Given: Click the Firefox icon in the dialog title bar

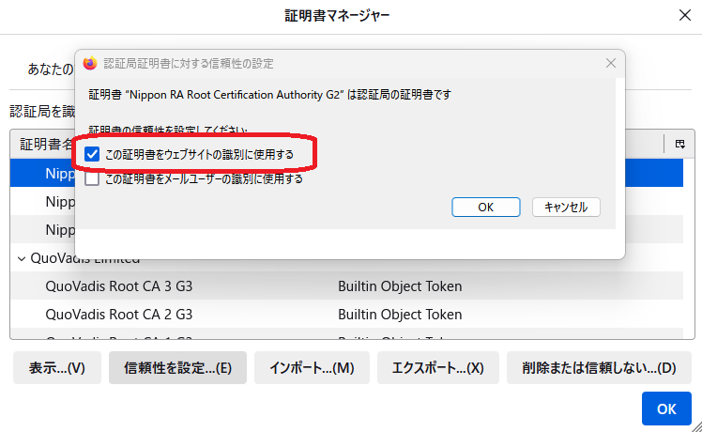Looking at the screenshot, I should pyautogui.click(x=90, y=63).
